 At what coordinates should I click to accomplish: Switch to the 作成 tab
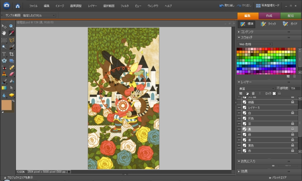coord(269,15)
